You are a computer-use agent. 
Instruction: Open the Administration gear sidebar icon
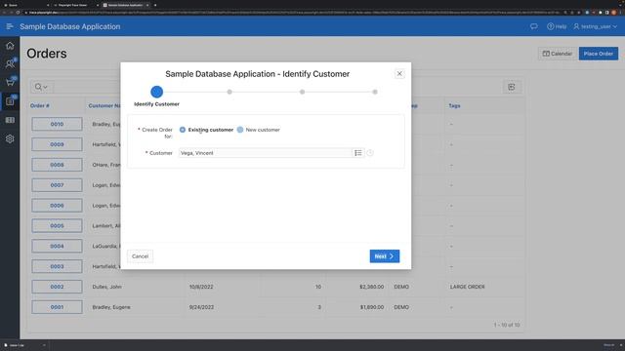[10, 138]
